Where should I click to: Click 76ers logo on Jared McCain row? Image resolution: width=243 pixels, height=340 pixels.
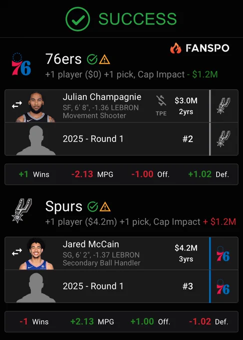[x=223, y=253]
